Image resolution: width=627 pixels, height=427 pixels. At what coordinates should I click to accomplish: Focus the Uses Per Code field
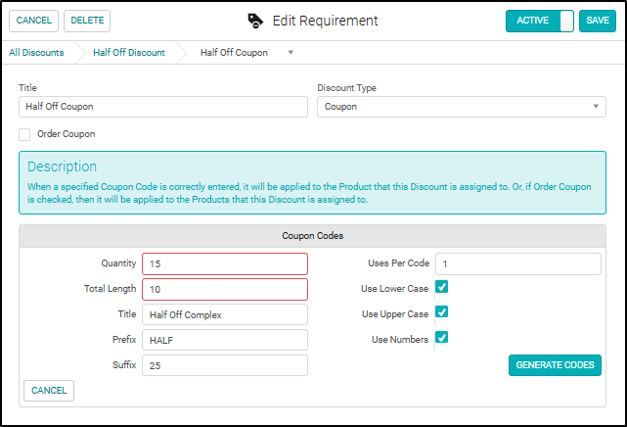(x=518, y=263)
